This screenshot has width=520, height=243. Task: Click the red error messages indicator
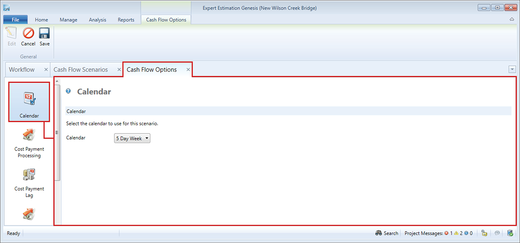[x=448, y=233]
